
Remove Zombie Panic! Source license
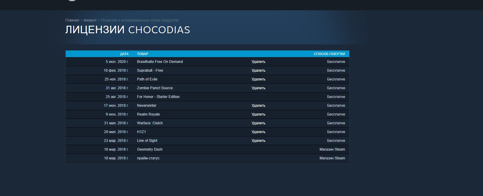pyautogui.click(x=258, y=88)
